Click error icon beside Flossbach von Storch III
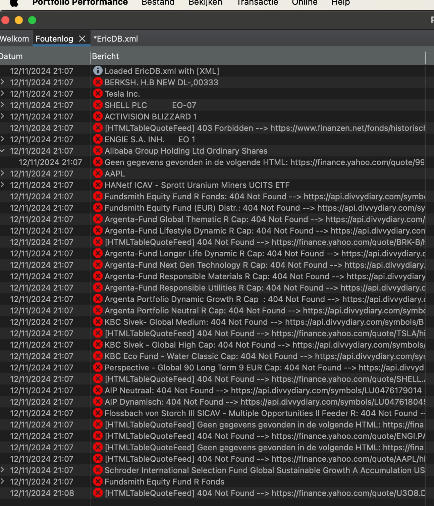The height and width of the screenshot is (506, 434). click(x=98, y=413)
